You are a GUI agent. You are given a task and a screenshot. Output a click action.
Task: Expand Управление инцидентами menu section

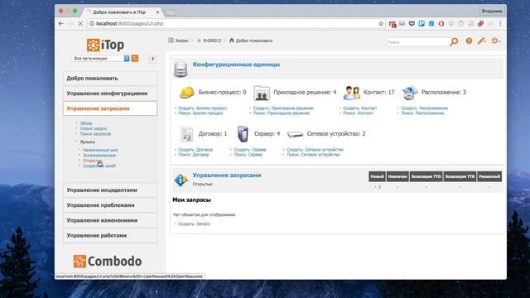(x=110, y=190)
